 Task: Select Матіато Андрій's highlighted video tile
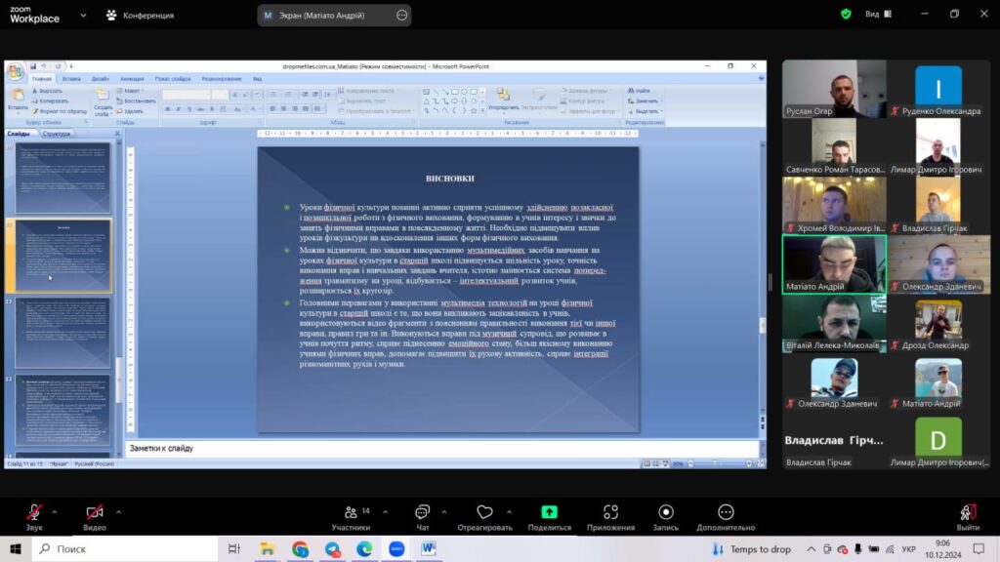coord(834,264)
